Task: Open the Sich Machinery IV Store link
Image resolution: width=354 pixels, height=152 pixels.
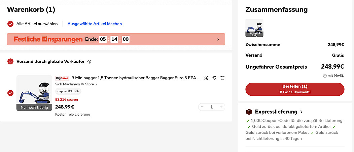Action: [76, 84]
